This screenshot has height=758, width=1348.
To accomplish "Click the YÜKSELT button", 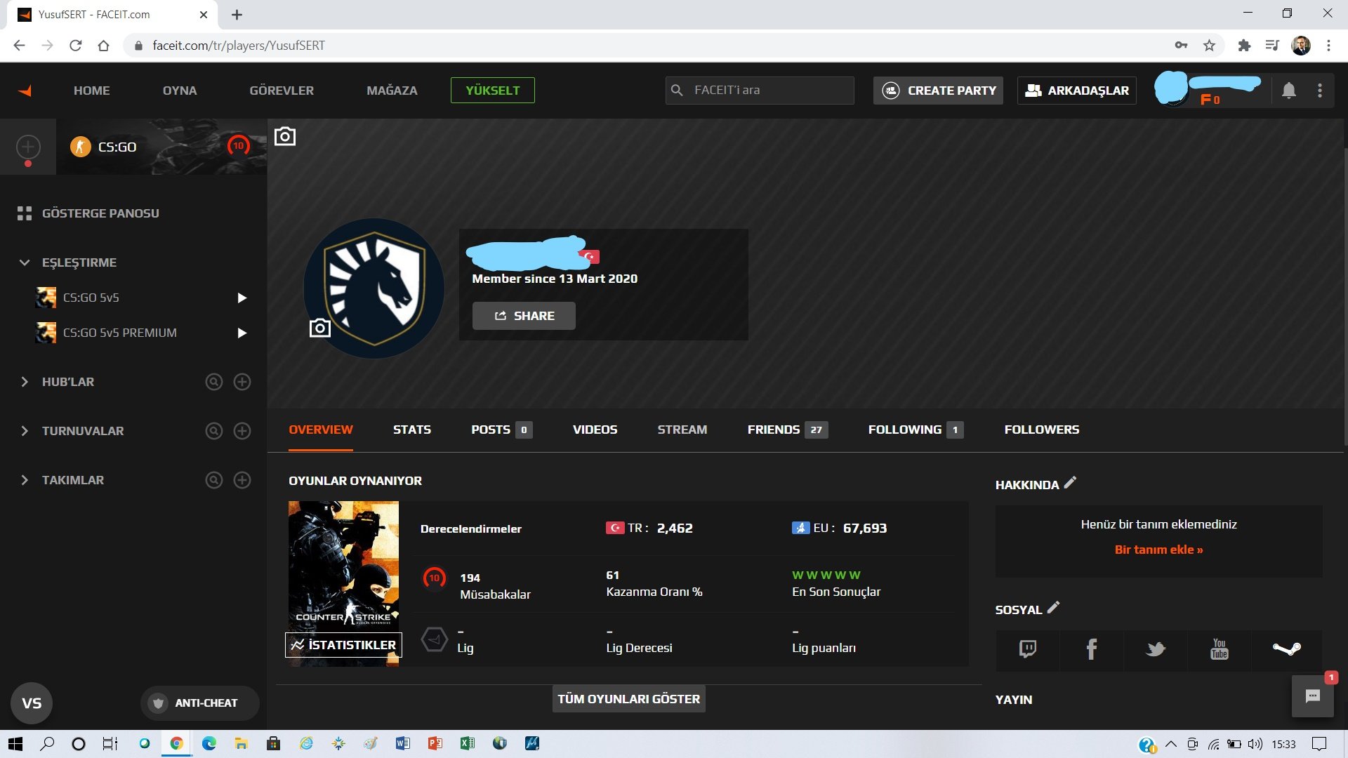I will (493, 91).
